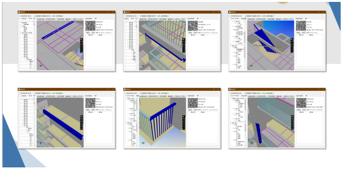
Task: Click second button below QR code in staircase window
Action: pyautogui.click(x=304, y=33)
